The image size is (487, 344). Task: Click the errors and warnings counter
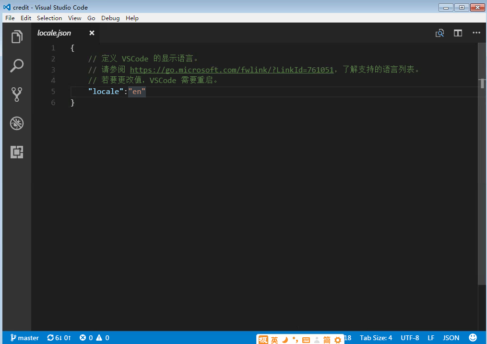click(94, 337)
